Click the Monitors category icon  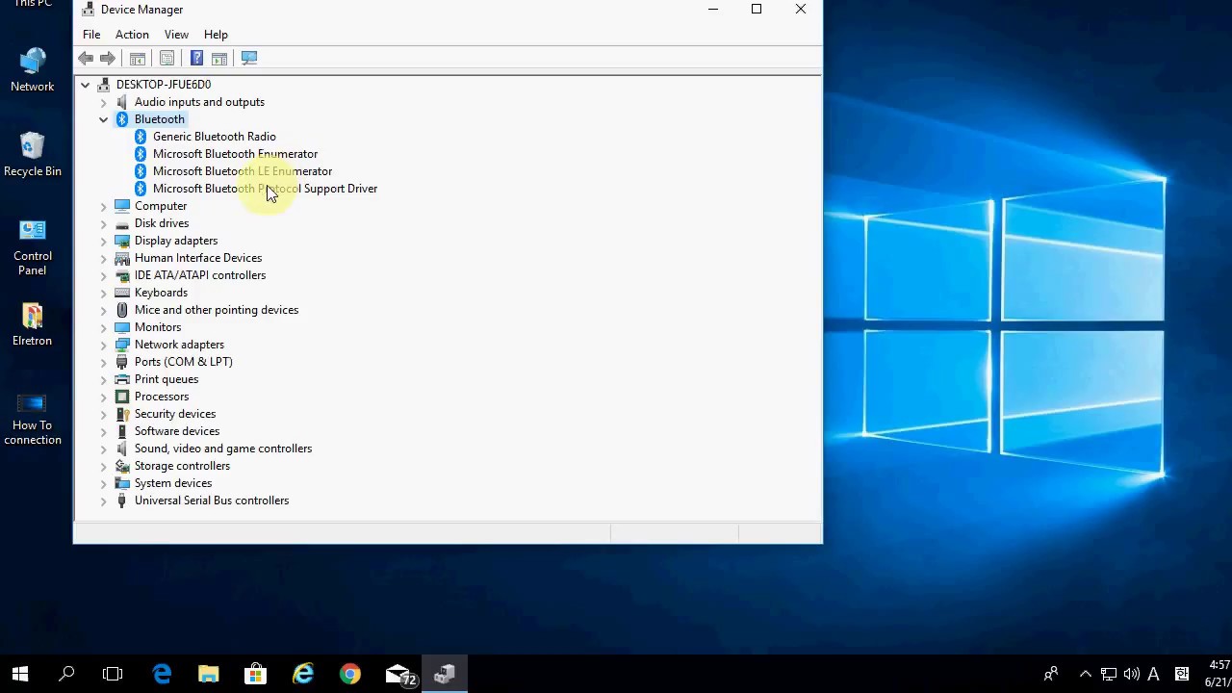[x=122, y=327]
